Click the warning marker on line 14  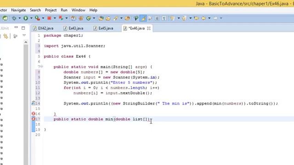click(x=34, y=103)
